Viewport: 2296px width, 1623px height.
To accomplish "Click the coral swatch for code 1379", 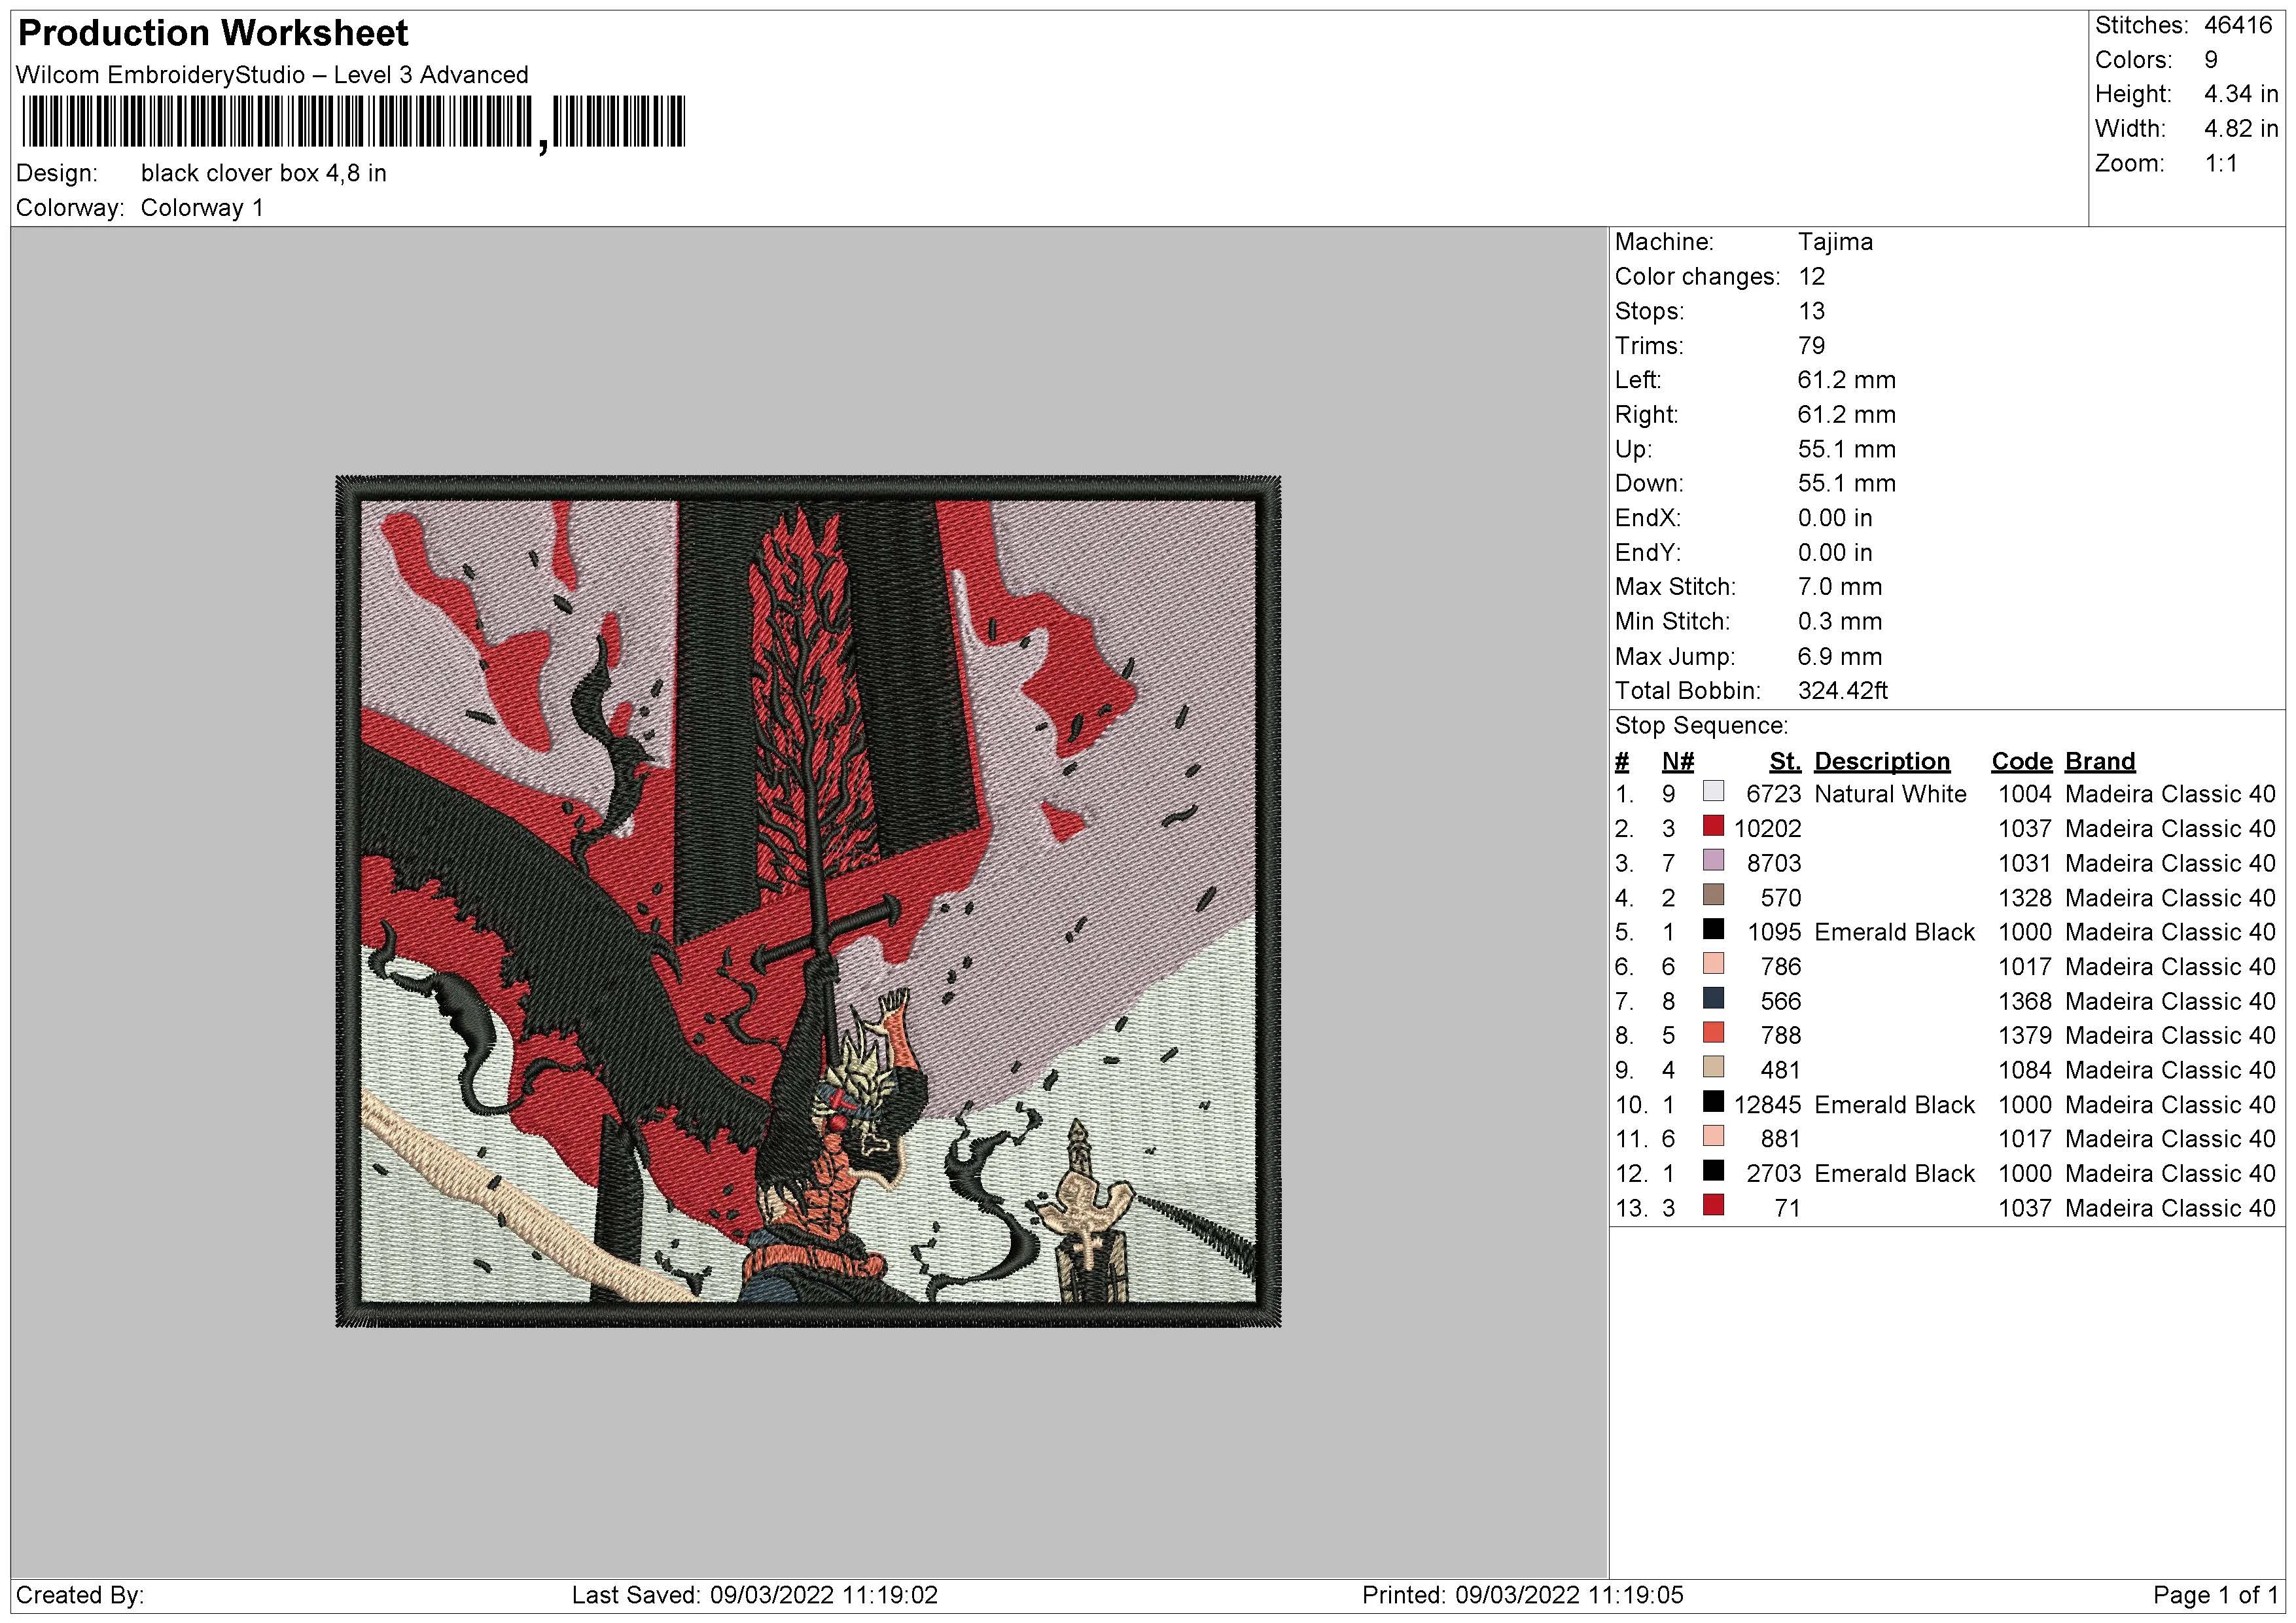I will pos(1713,1033).
